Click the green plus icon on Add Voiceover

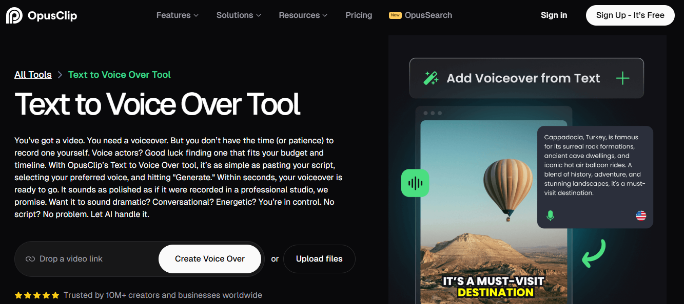[622, 78]
